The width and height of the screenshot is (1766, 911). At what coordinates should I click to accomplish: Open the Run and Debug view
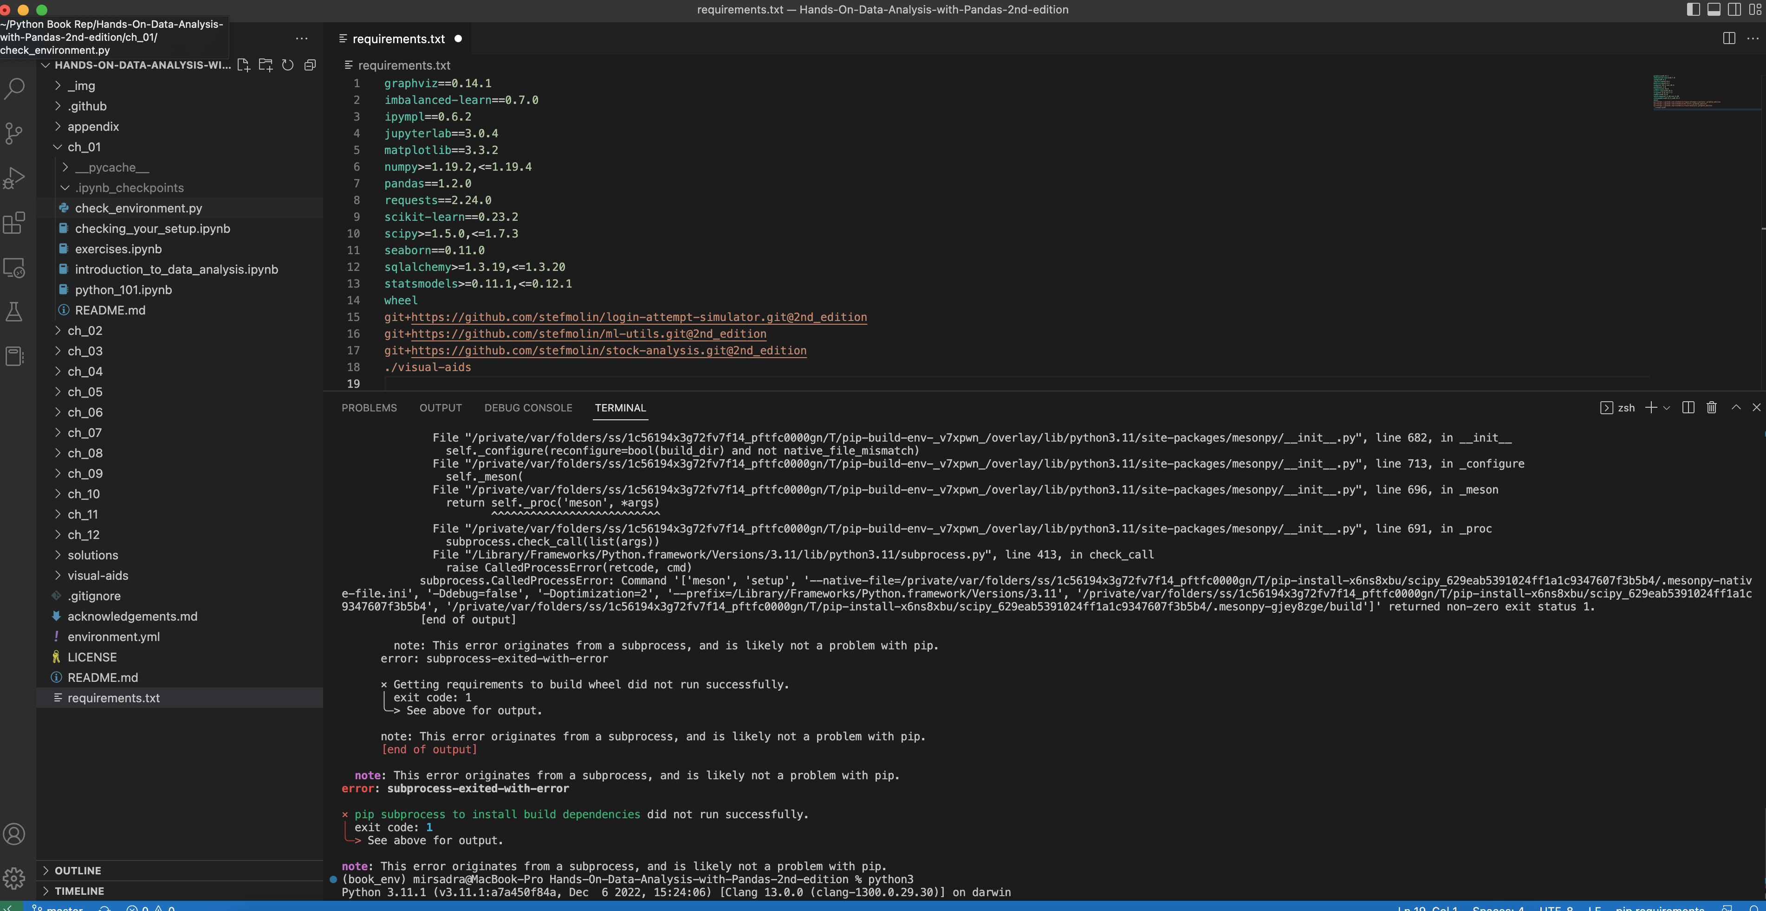[14, 178]
